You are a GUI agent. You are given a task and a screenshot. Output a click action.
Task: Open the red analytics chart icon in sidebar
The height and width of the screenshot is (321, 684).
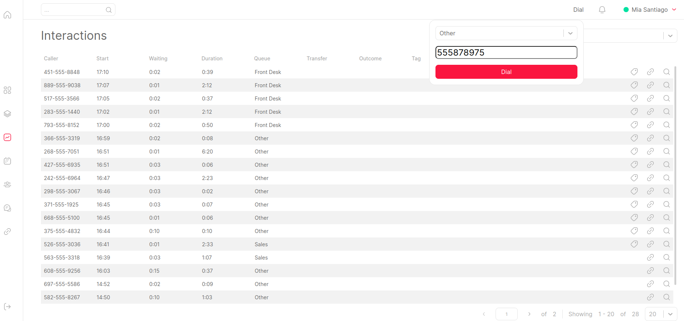click(7, 137)
